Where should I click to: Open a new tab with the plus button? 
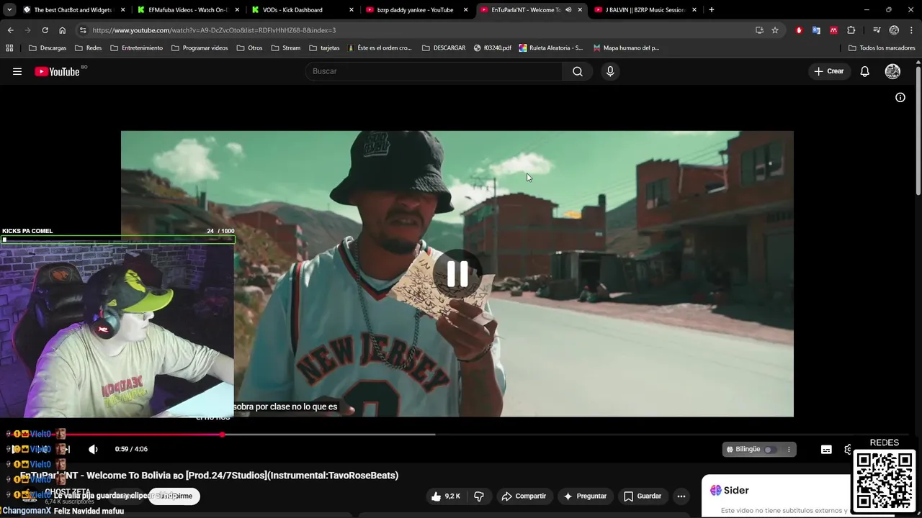point(712,10)
